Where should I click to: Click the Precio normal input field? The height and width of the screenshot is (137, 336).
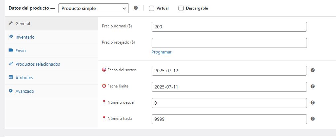click(229, 27)
